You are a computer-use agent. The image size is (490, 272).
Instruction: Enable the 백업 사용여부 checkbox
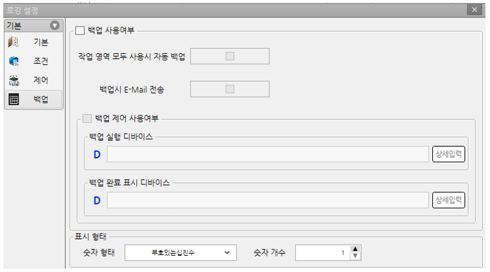pyautogui.click(x=80, y=31)
